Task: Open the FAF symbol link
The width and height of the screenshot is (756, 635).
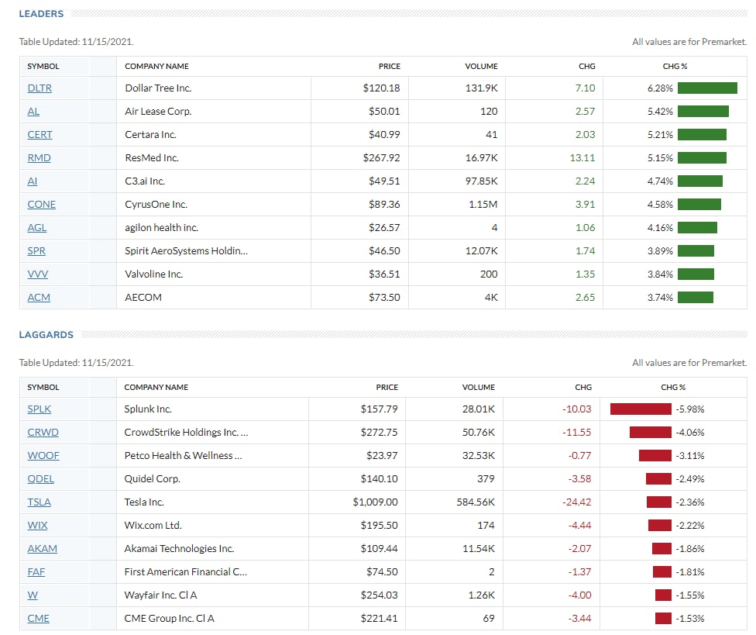Action: (x=36, y=571)
